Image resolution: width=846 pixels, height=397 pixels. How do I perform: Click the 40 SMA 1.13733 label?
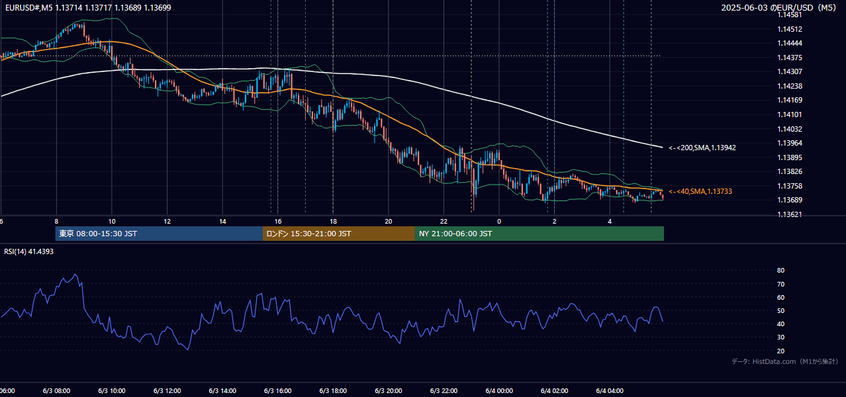coord(700,191)
